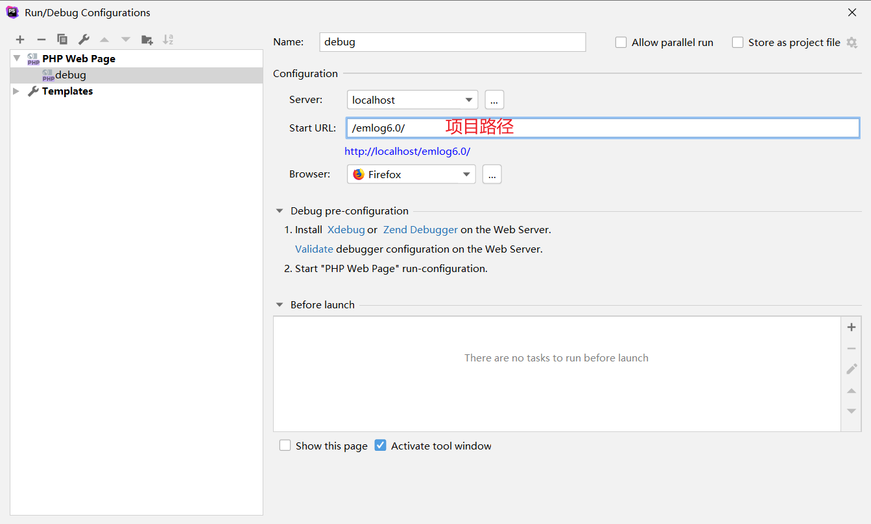Open the Zend Debugger link
Screen dimensions: 871x524
point(420,229)
